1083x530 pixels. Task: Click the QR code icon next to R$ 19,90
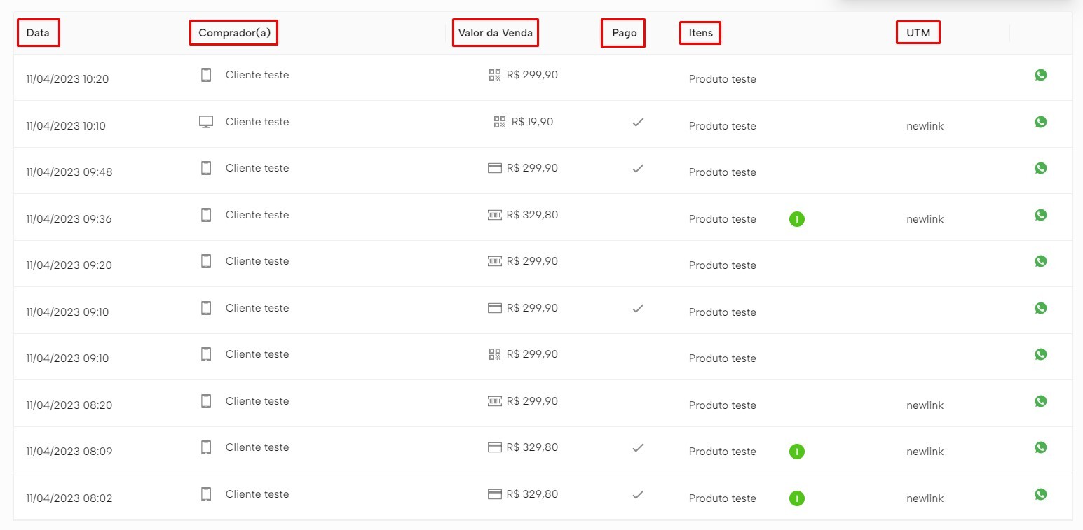500,122
